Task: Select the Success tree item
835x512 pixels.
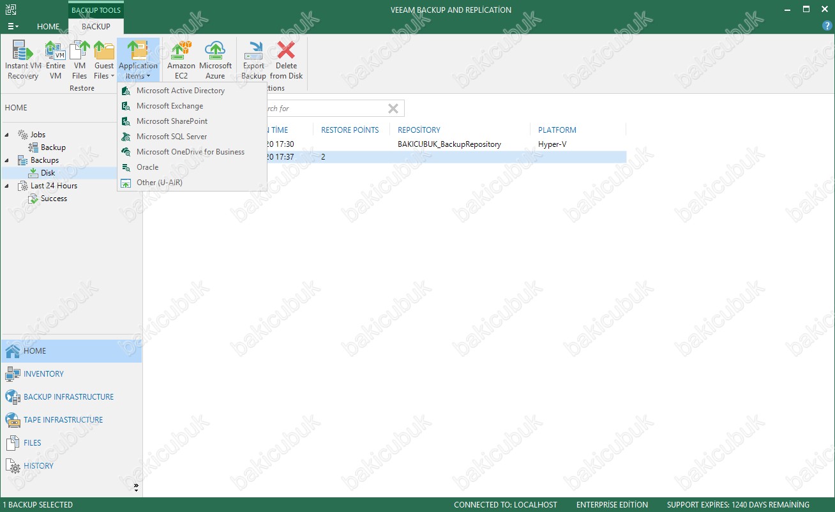Action: coord(54,199)
